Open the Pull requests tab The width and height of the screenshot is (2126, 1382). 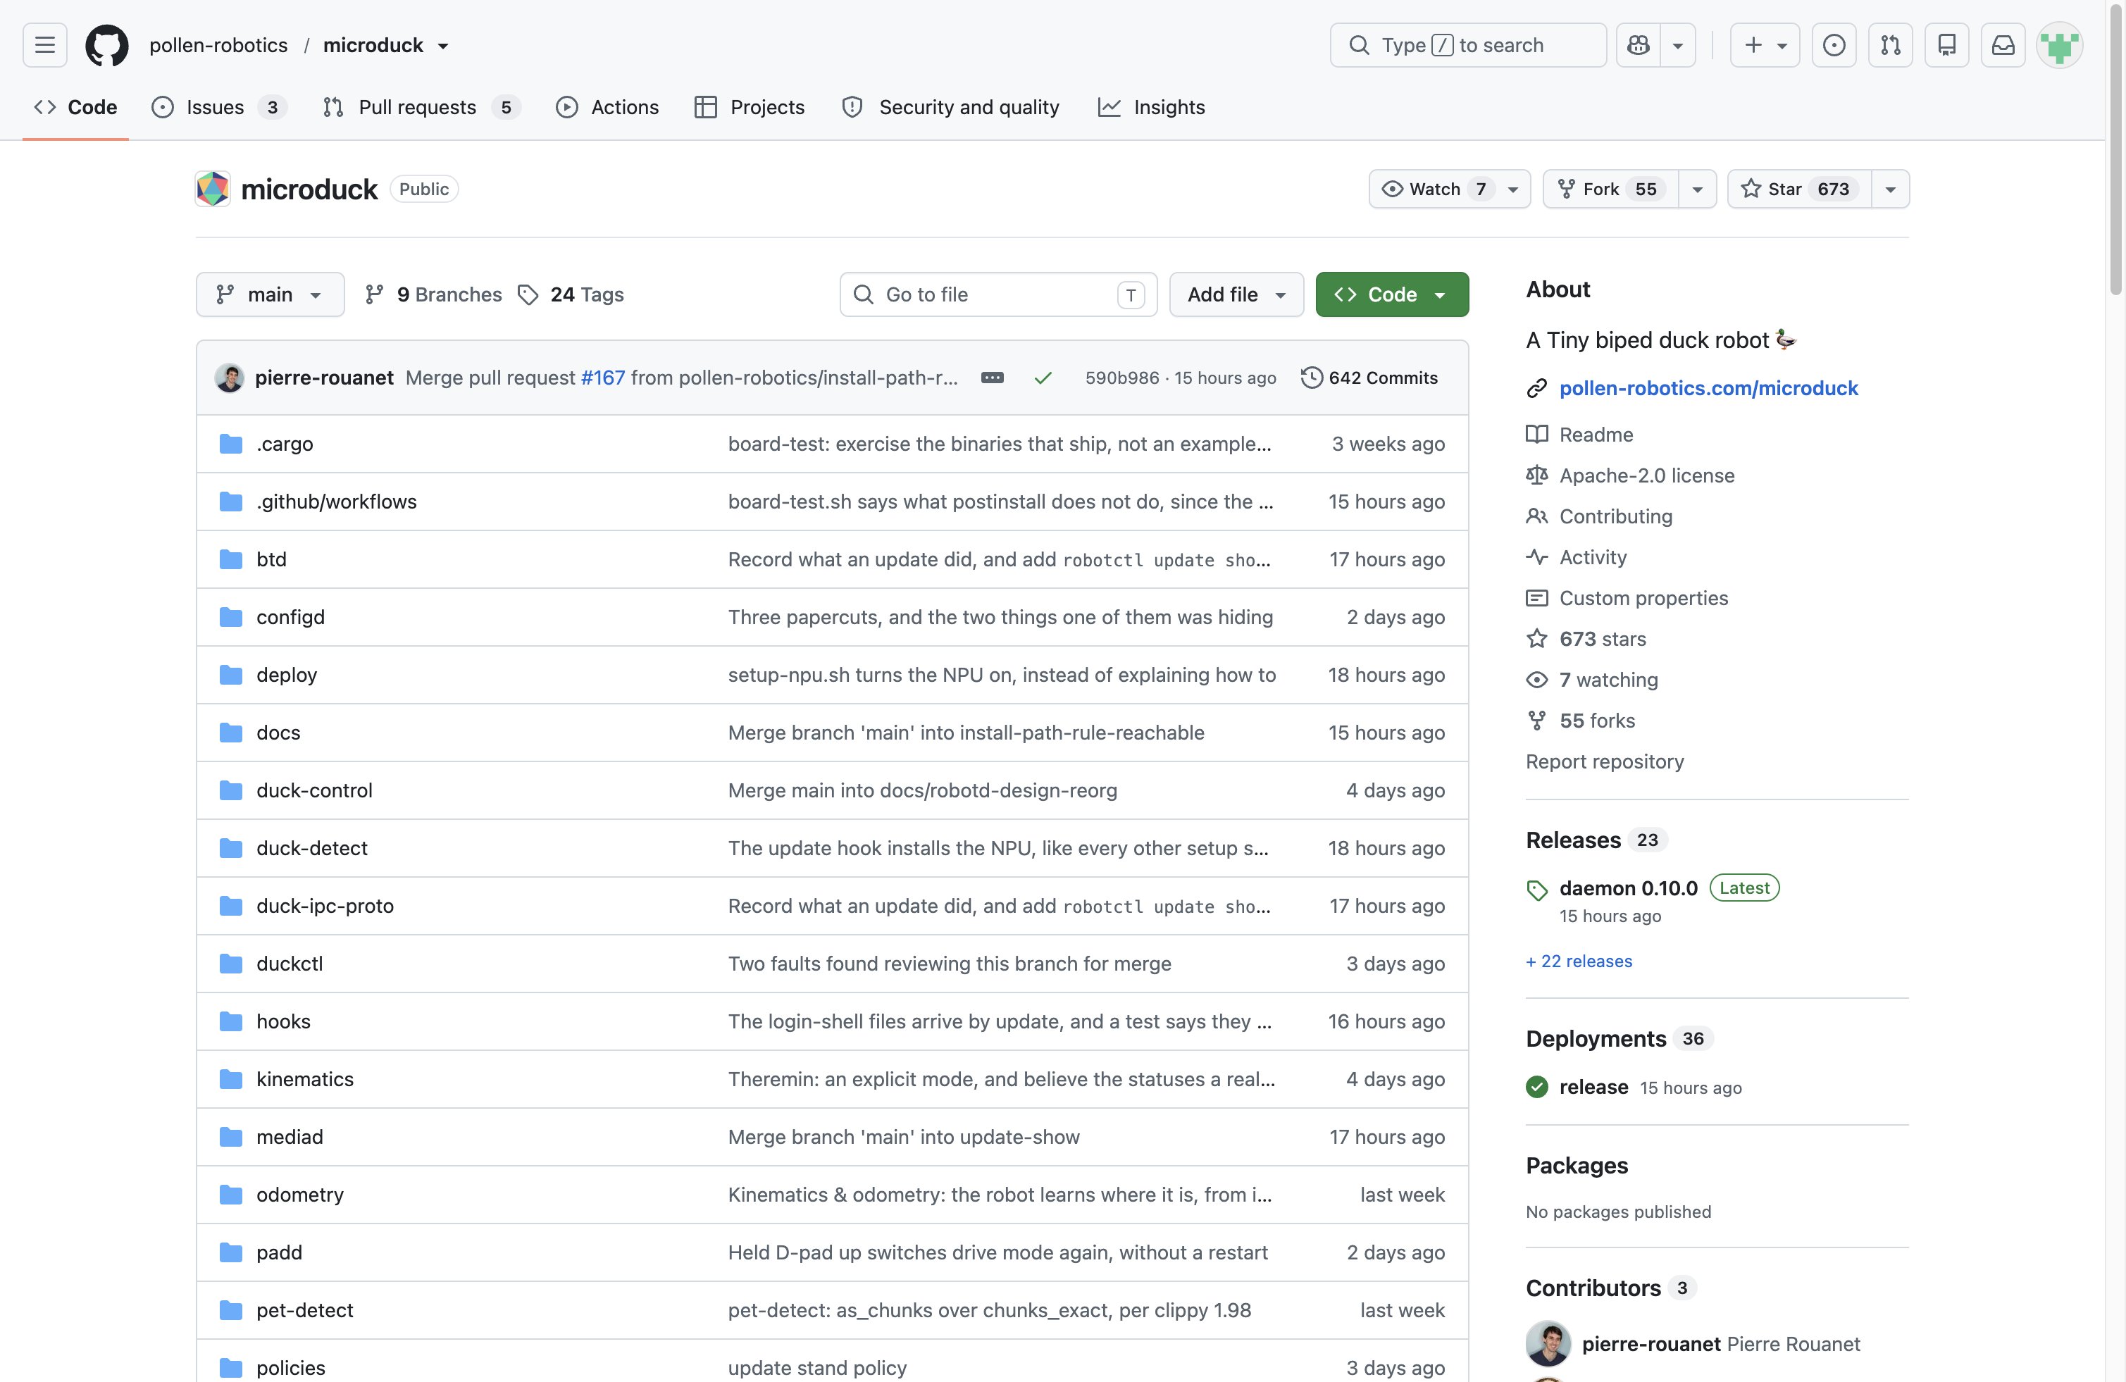(422, 107)
